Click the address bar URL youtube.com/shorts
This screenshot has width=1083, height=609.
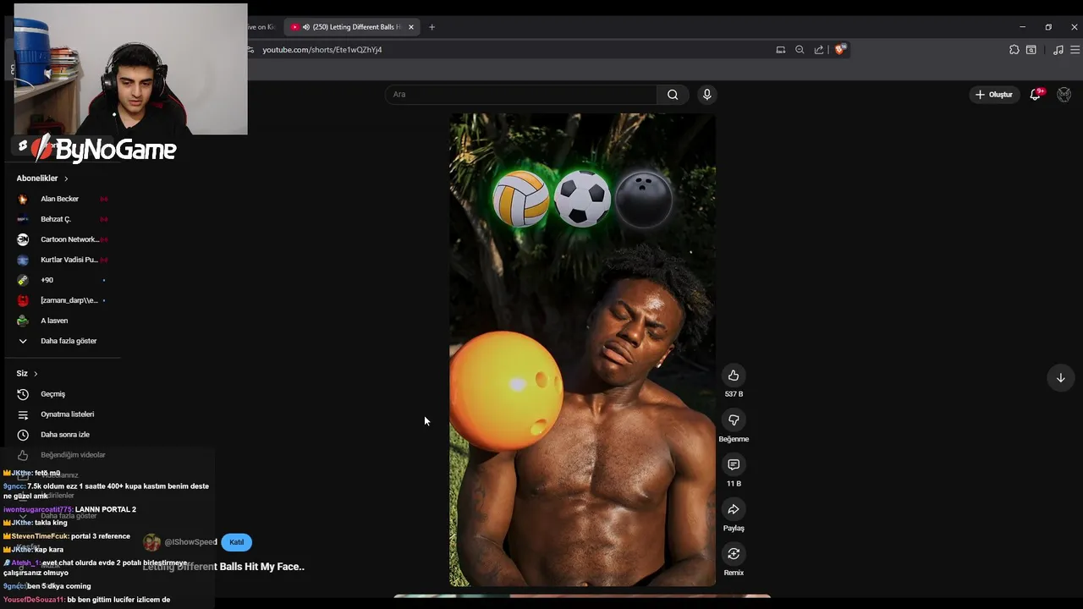(x=322, y=50)
